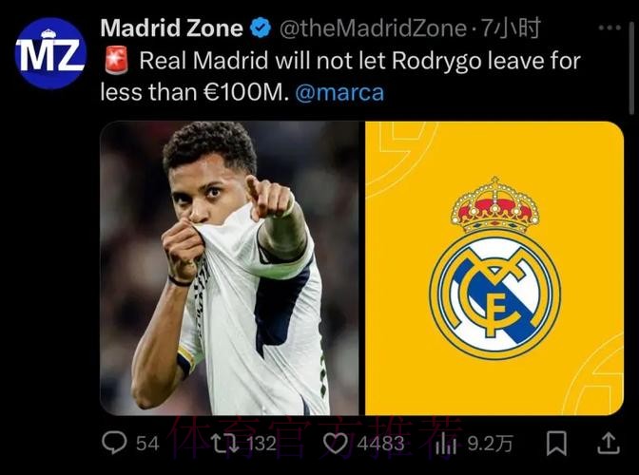Open the 7小时 timestamp
This screenshot has height=475, width=639.
(511, 28)
